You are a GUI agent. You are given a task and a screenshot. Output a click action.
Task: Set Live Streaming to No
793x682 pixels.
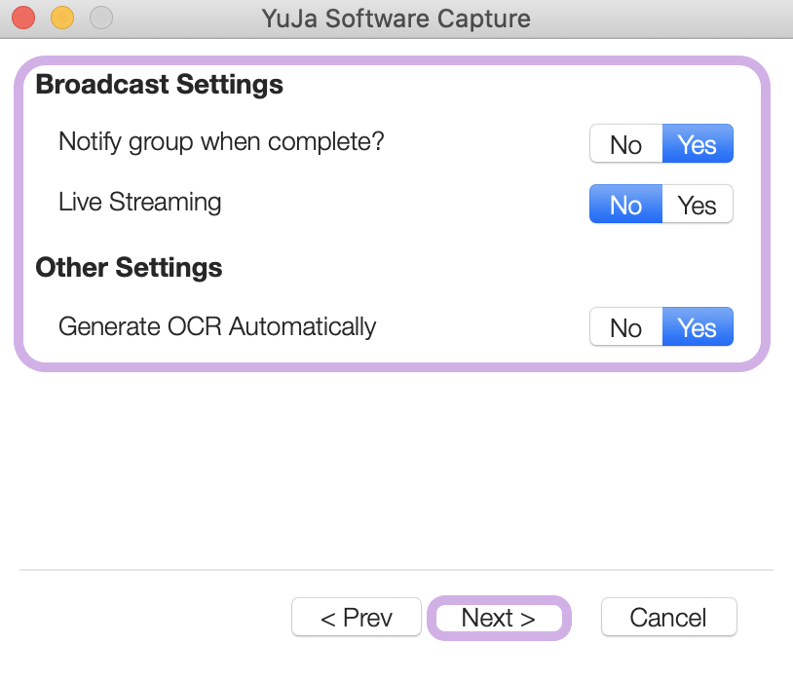coord(626,204)
